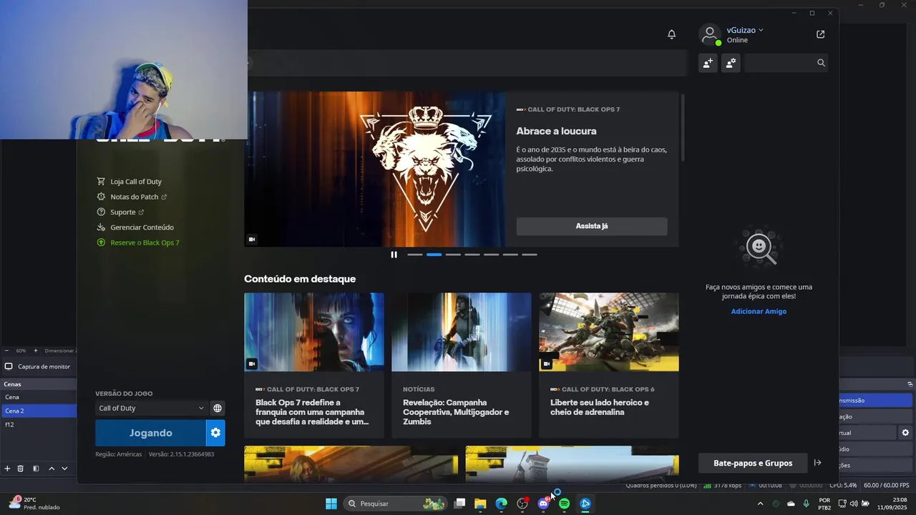The image size is (916, 515).
Task: Select Cena in OBS scenes list
Action: coord(39,397)
